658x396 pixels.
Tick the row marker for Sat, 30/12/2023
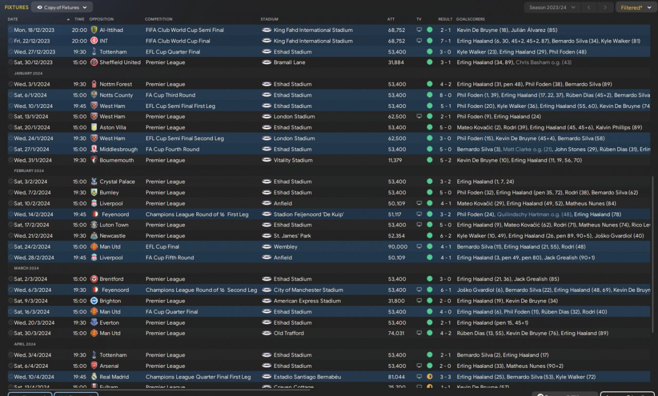(10, 63)
